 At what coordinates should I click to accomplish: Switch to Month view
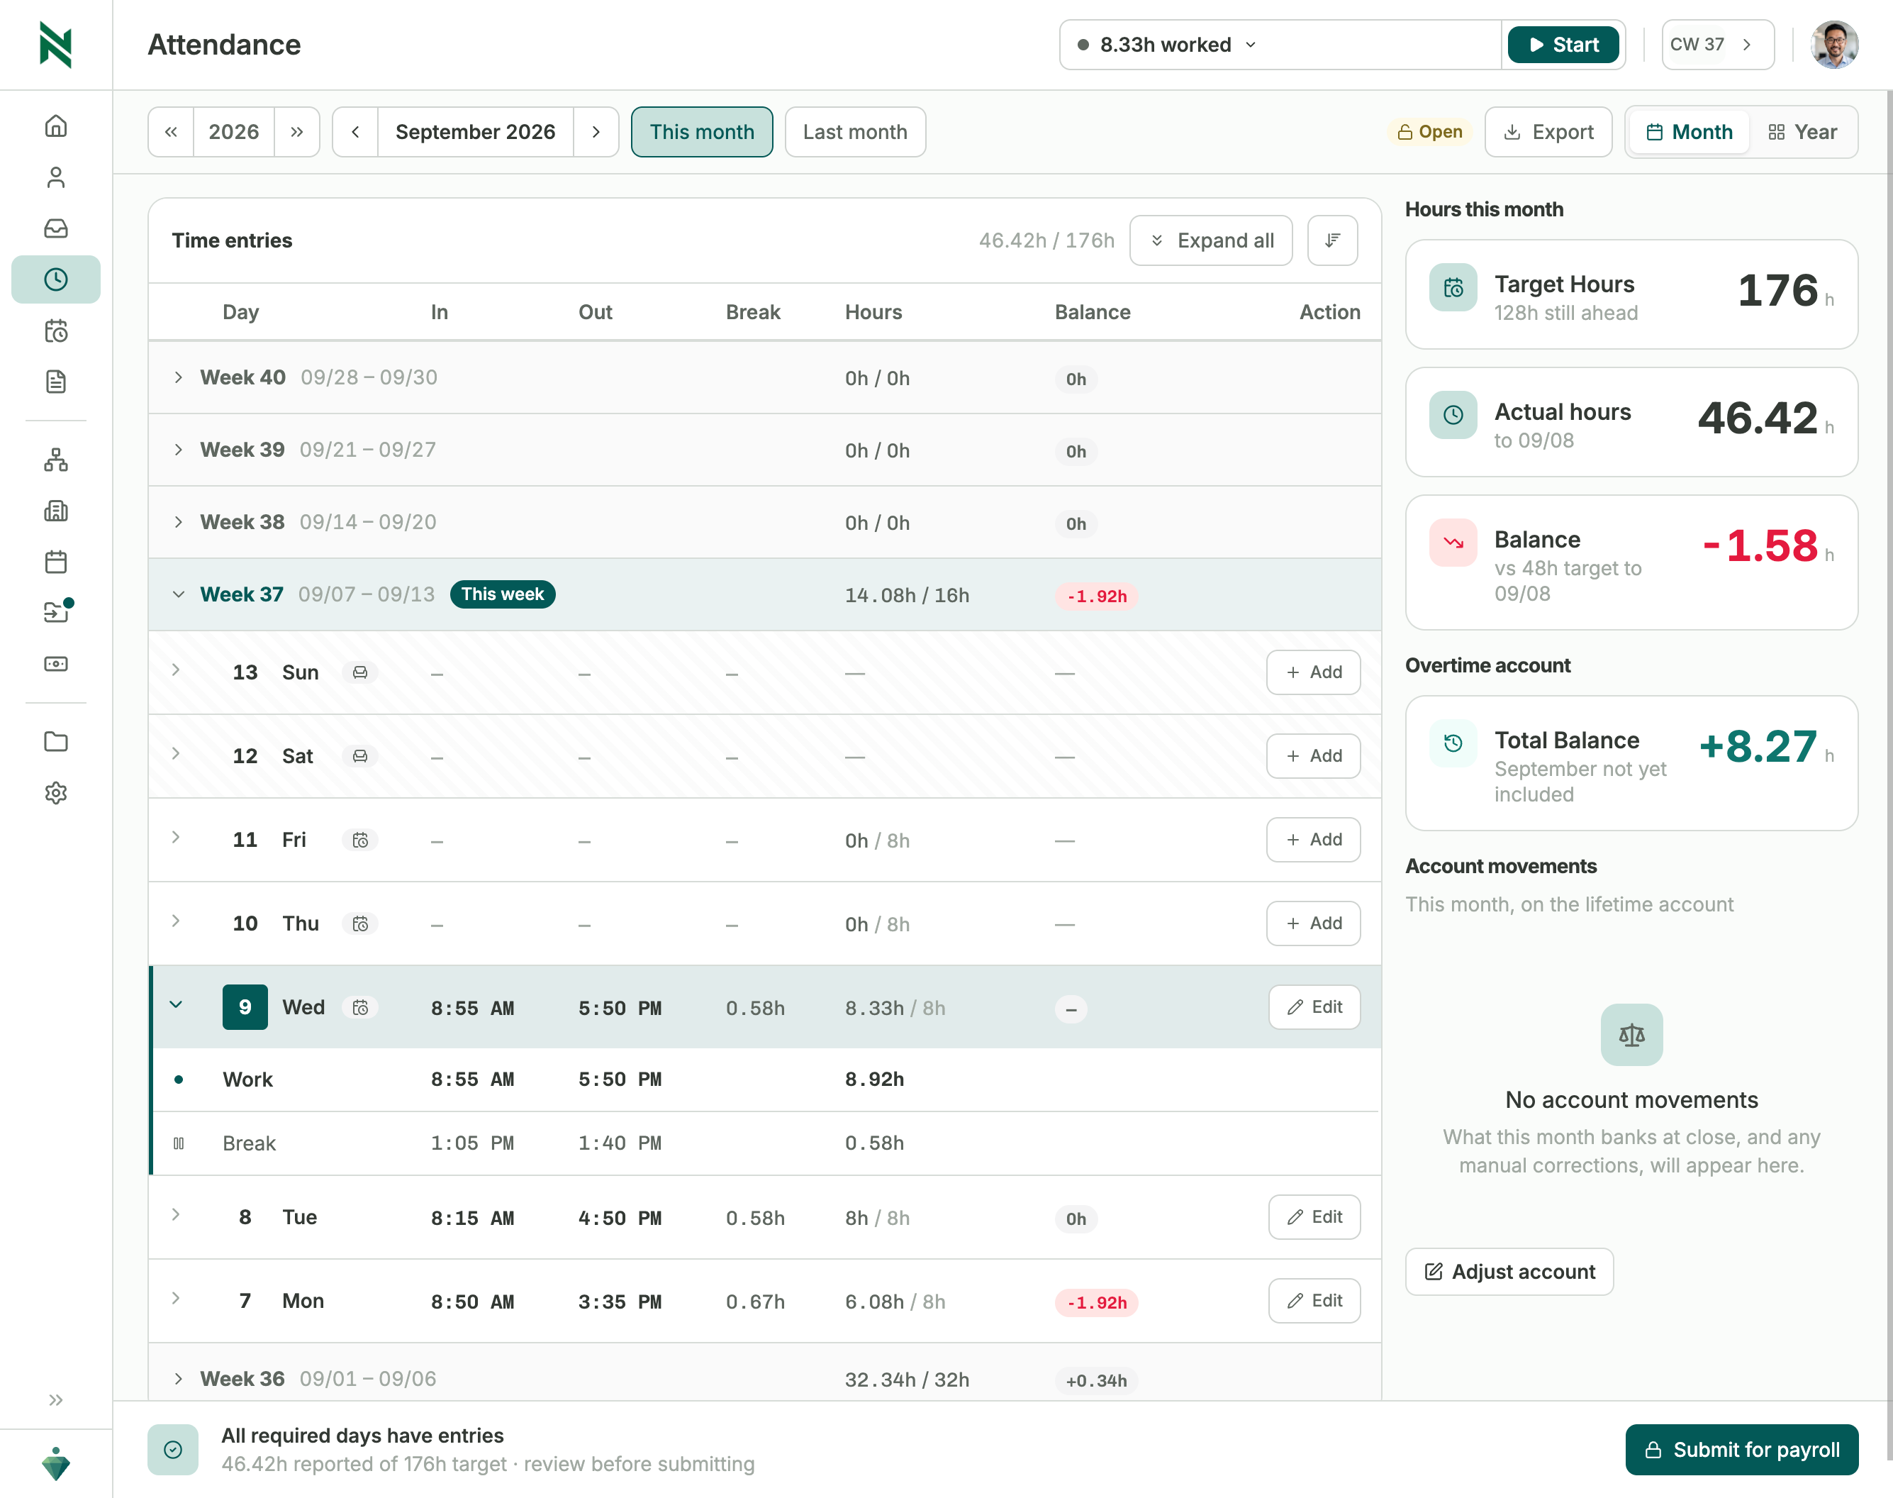pyautogui.click(x=1689, y=133)
